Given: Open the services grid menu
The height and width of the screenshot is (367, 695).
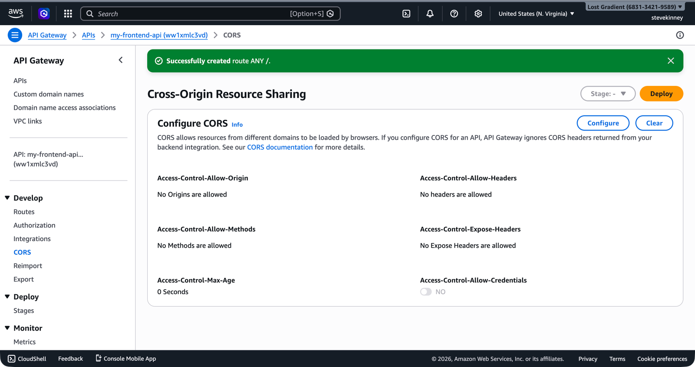Looking at the screenshot, I should pyautogui.click(x=68, y=14).
